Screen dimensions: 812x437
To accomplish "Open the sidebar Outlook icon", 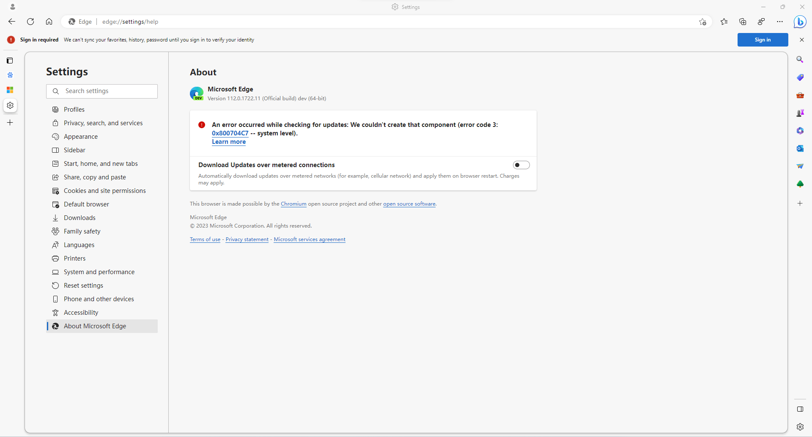I will point(800,148).
